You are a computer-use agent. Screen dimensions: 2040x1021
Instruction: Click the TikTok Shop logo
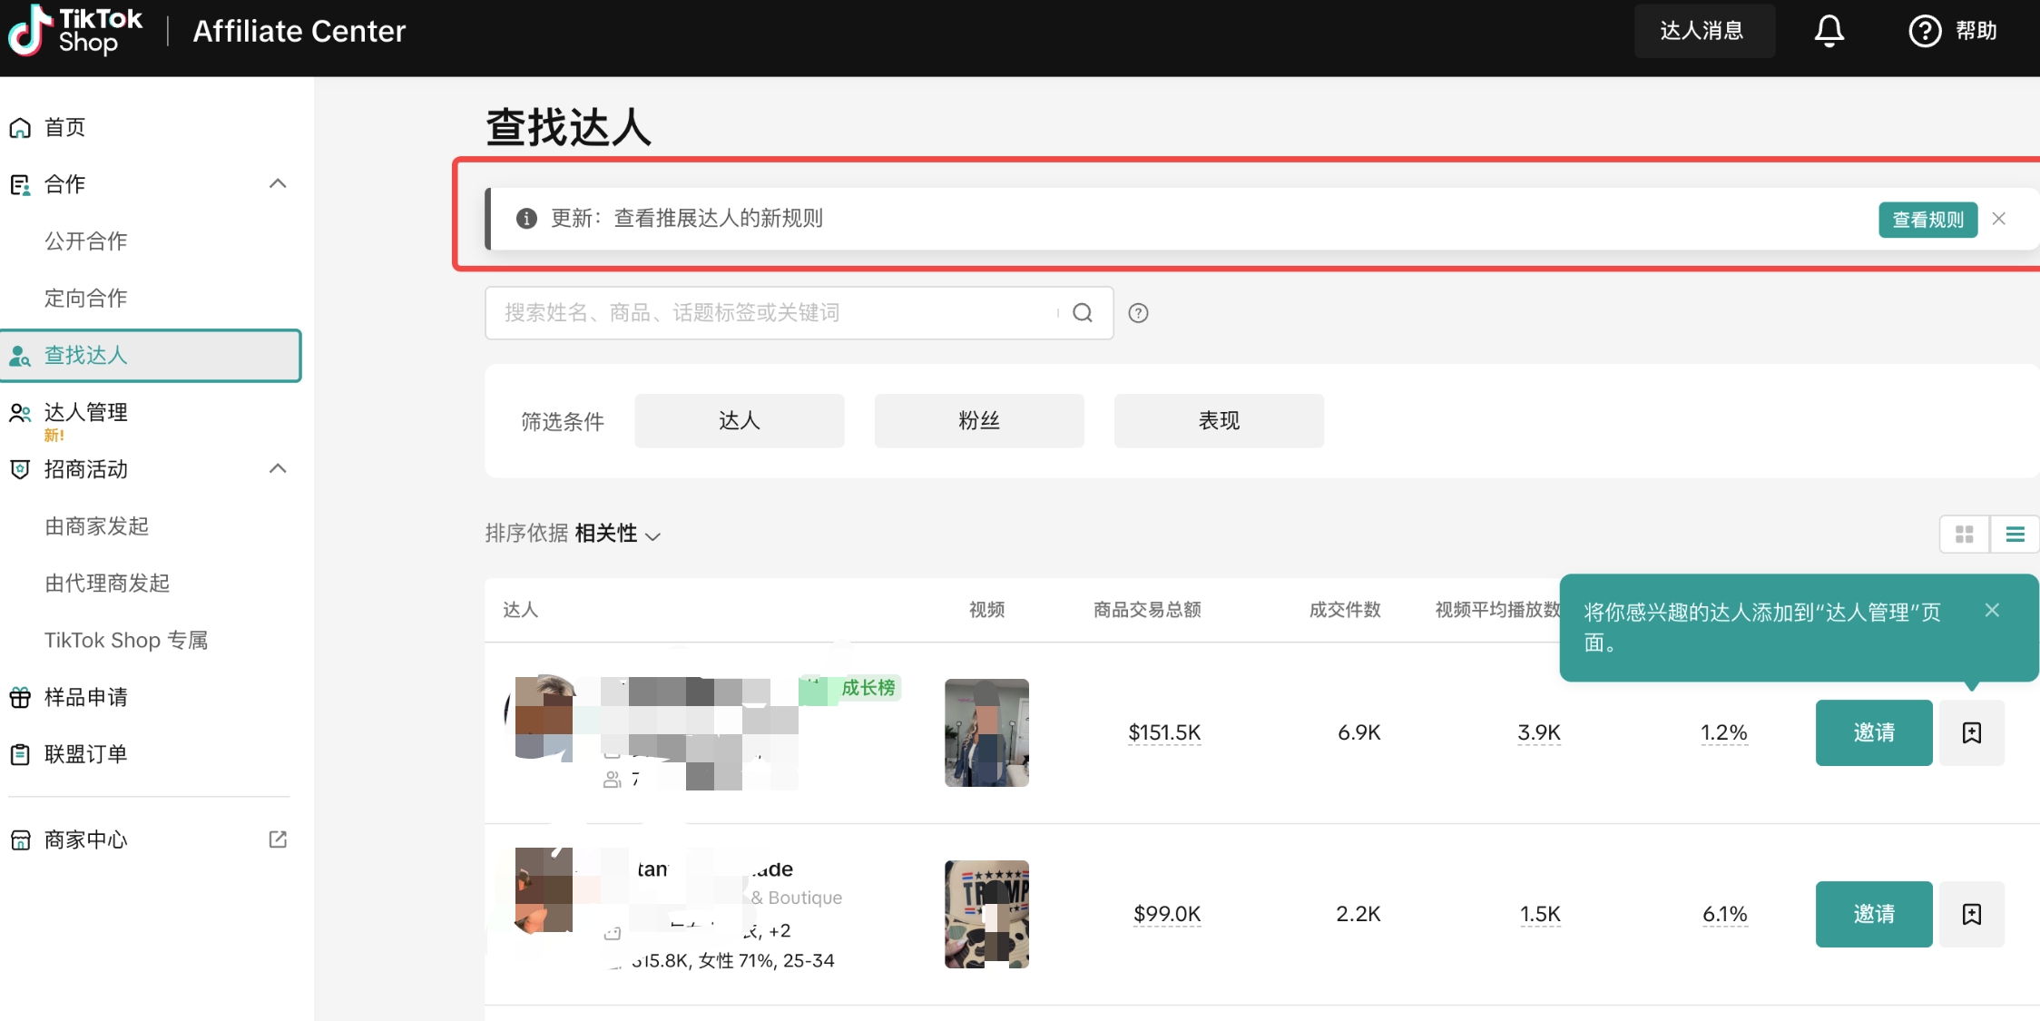point(74,31)
